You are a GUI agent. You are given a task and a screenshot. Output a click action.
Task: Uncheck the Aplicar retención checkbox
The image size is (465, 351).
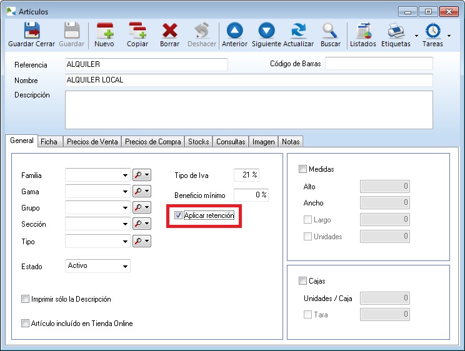(178, 215)
